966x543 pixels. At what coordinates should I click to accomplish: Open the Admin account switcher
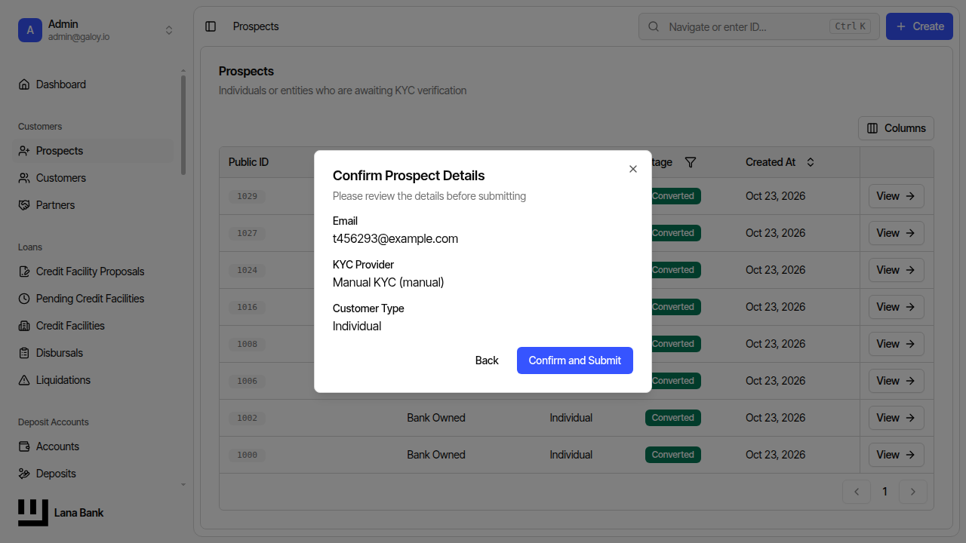click(96, 30)
